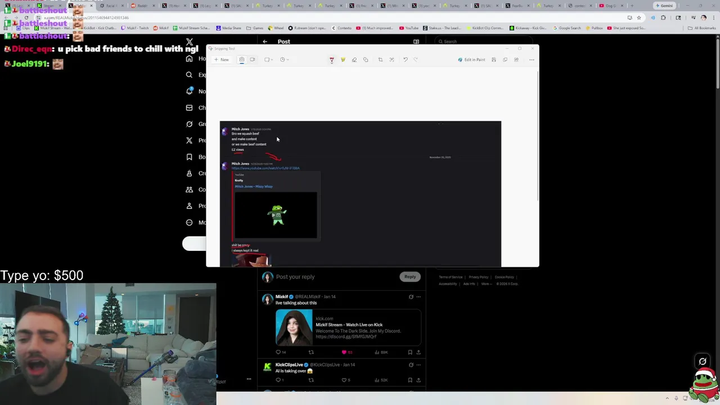Select the Snip camera mode
The width and height of the screenshot is (720, 405).
(x=242, y=60)
